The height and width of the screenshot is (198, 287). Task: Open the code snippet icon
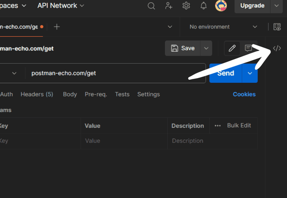click(x=277, y=49)
